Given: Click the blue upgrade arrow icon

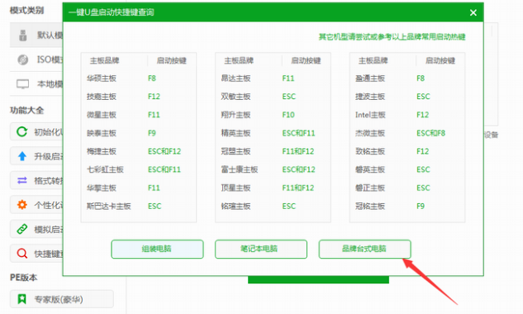Looking at the screenshot, I should tap(22, 156).
